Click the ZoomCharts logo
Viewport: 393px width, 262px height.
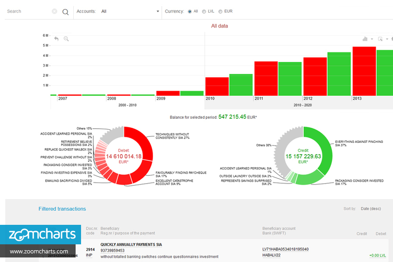tap(40, 234)
